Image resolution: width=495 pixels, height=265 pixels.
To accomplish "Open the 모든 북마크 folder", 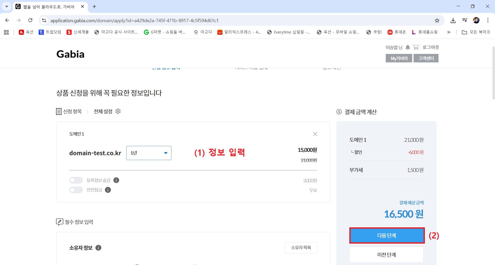I will [476, 32].
